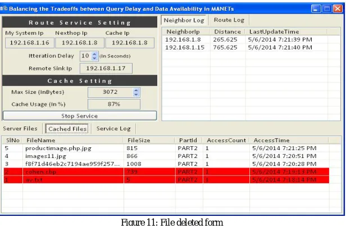
Task: Click update time 5/6/2014 7:21:40 PM
Action: [280, 47]
